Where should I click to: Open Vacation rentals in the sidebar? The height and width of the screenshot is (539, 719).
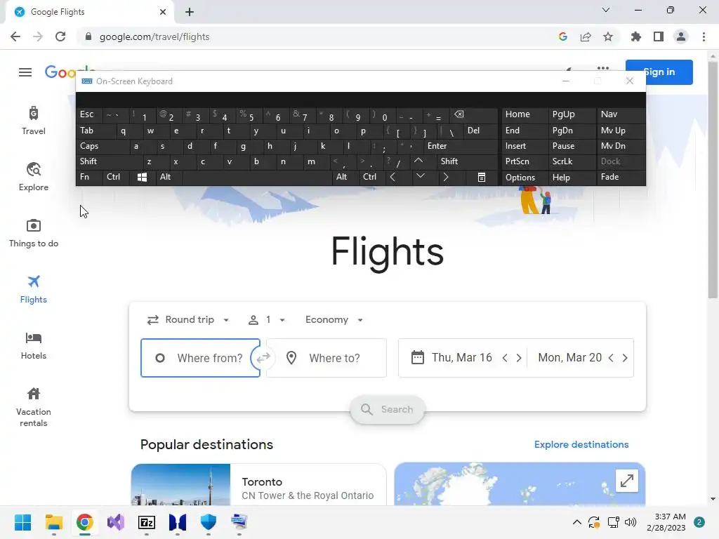click(x=34, y=407)
